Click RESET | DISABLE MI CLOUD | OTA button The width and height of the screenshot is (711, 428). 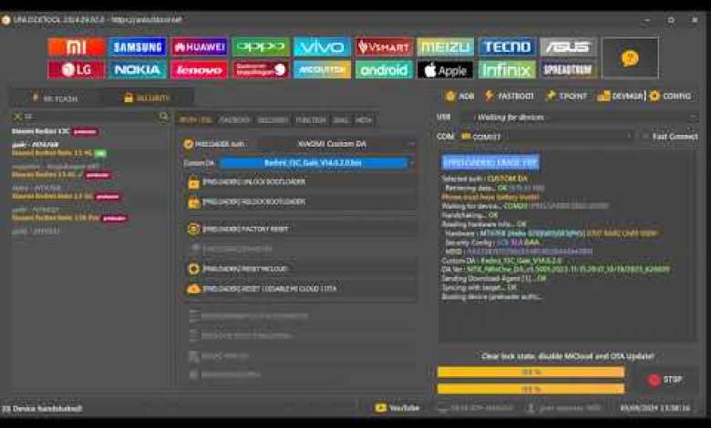[x=300, y=289]
